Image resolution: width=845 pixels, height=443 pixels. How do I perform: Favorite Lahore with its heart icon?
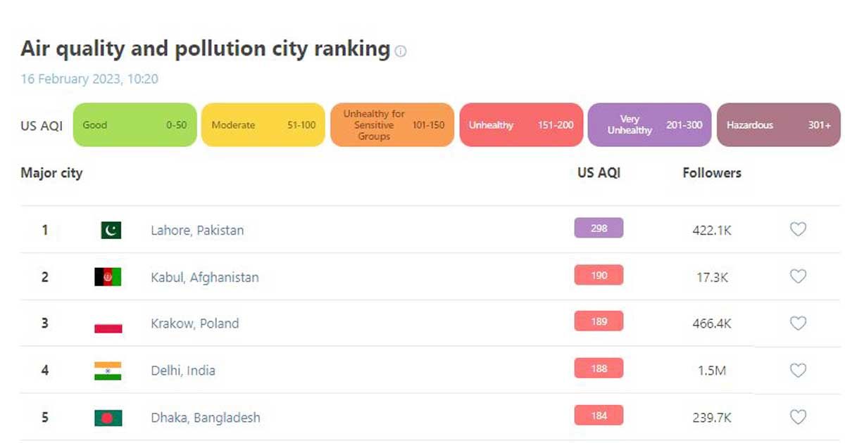coord(798,229)
